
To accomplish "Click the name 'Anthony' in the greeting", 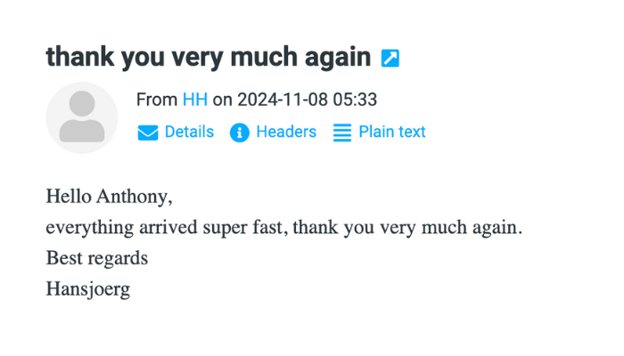I will coord(132,197).
